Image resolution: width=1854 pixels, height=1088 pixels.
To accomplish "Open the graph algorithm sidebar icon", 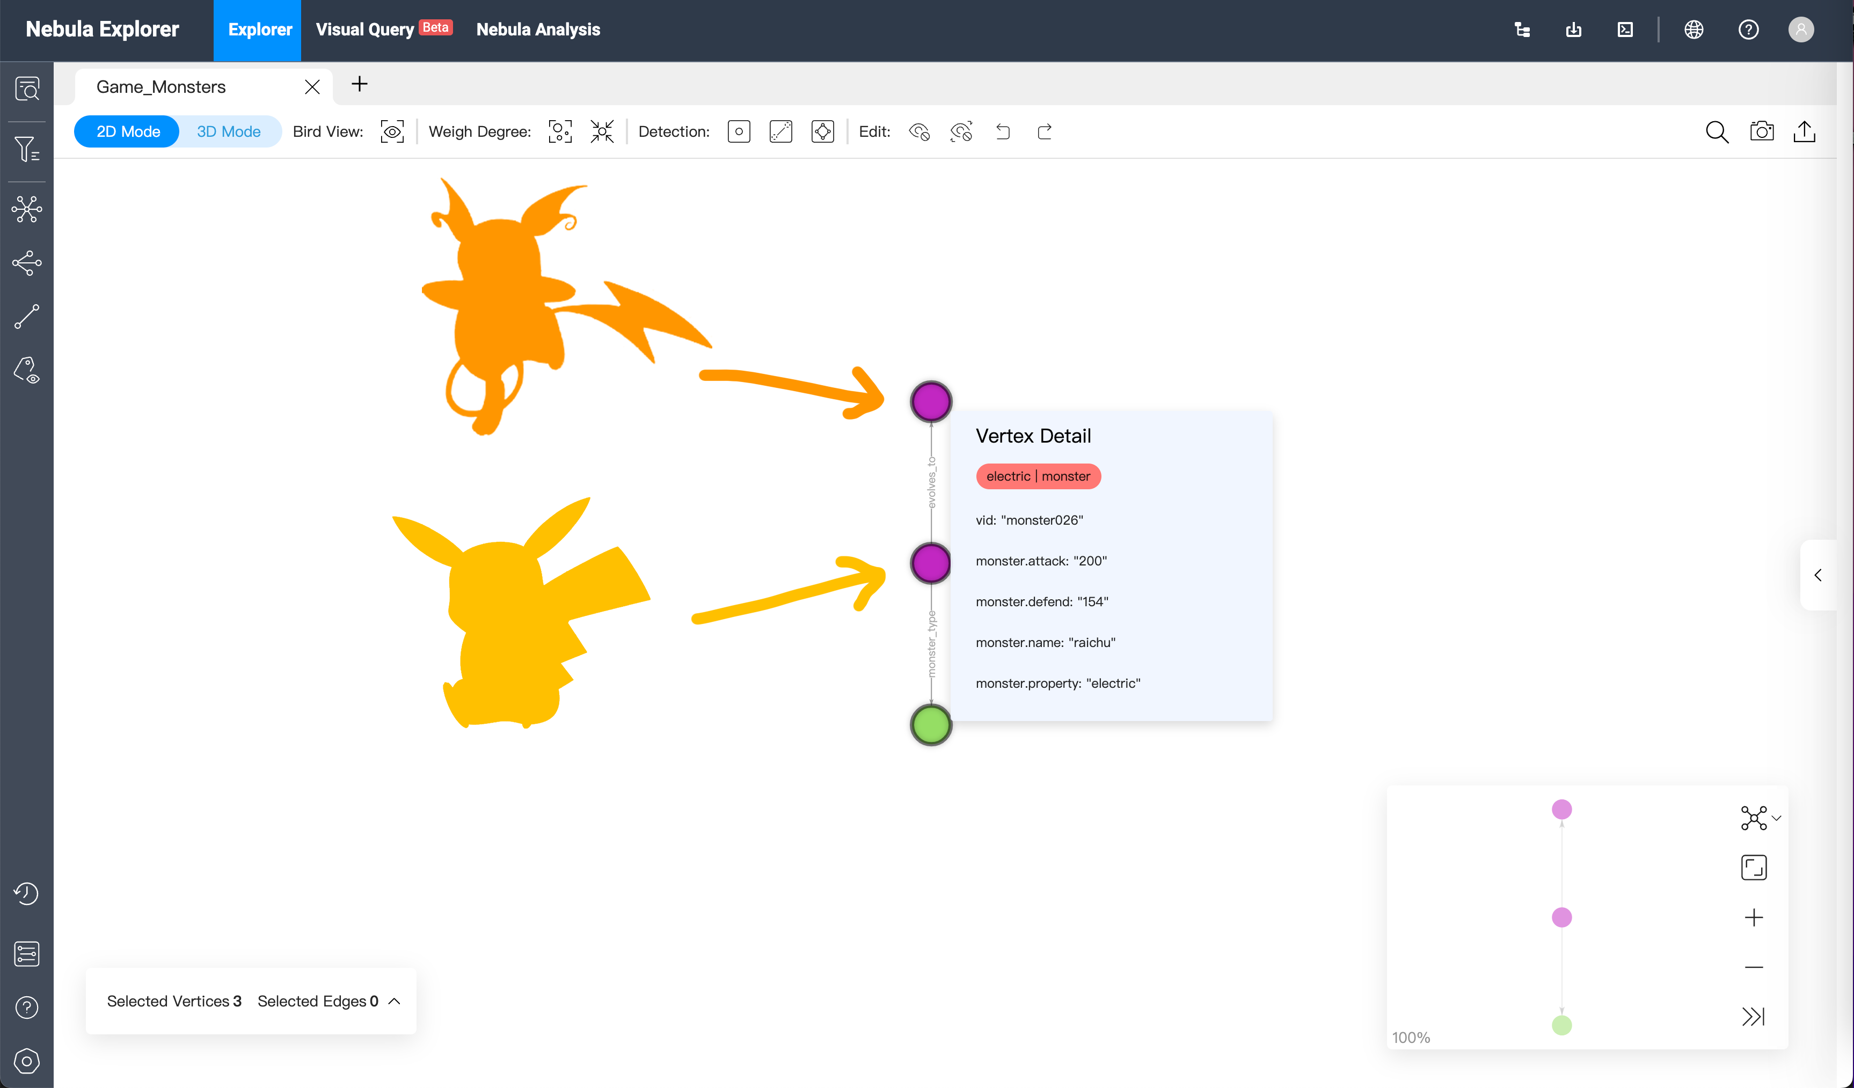I will click(27, 210).
